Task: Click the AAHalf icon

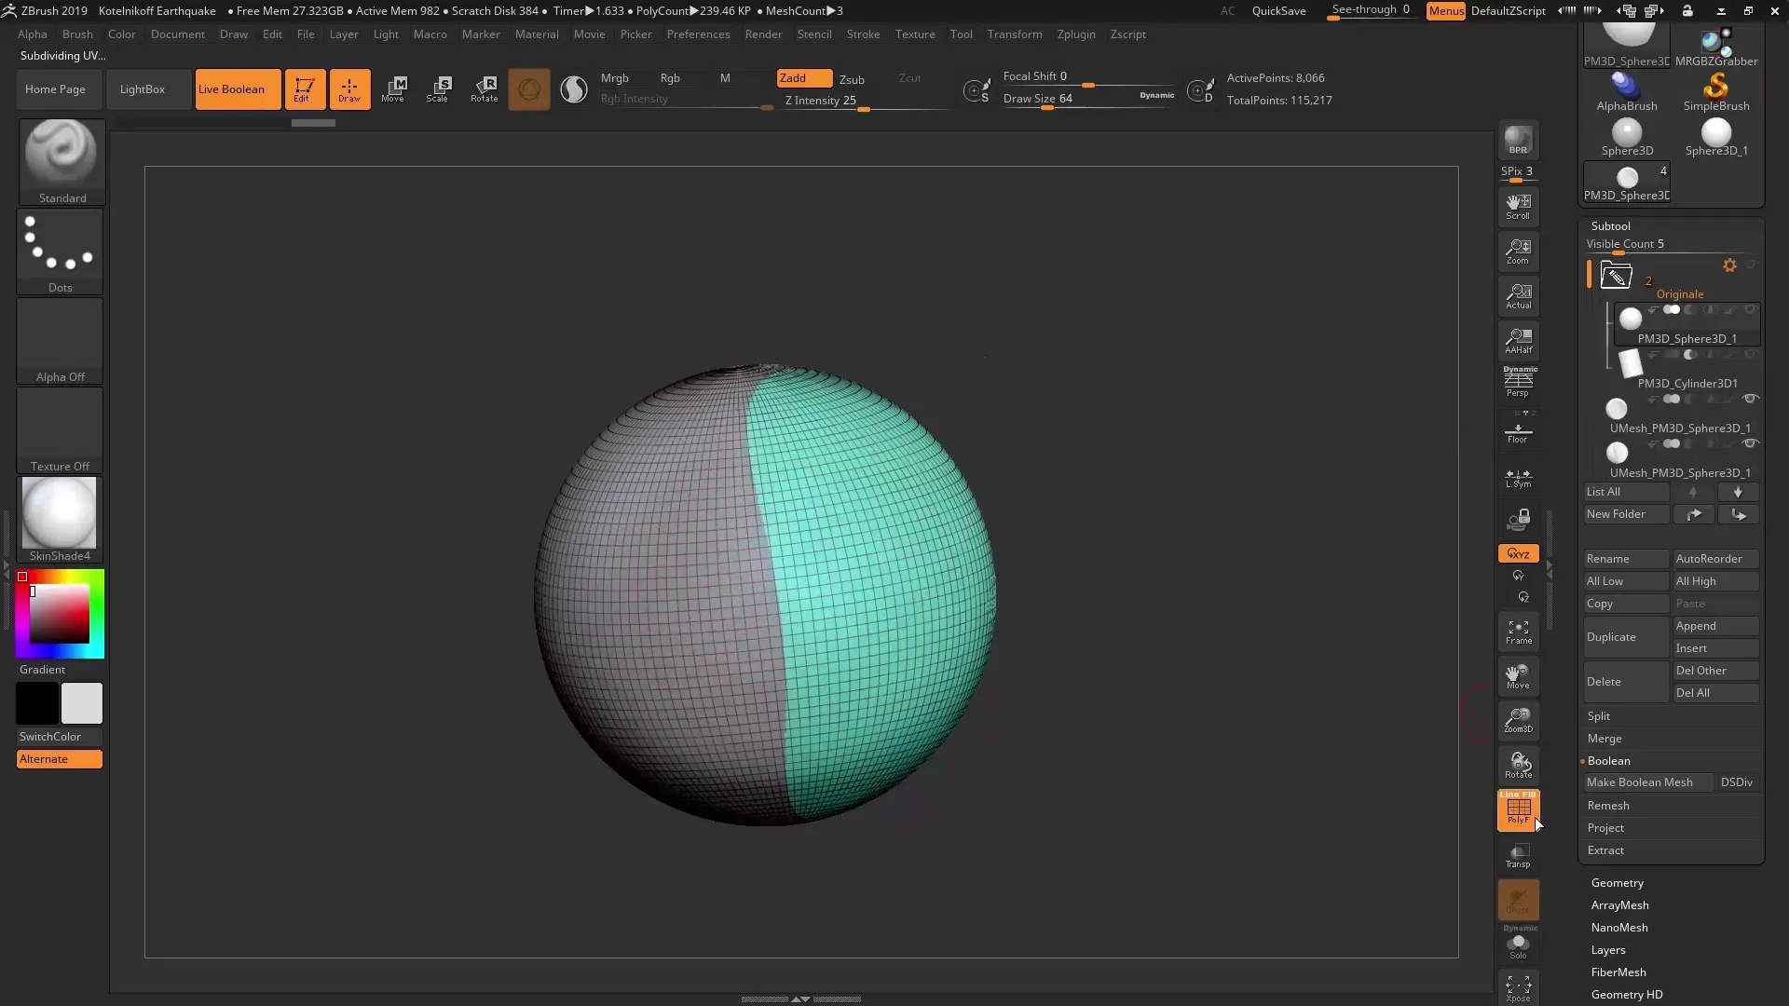Action: click(1518, 340)
